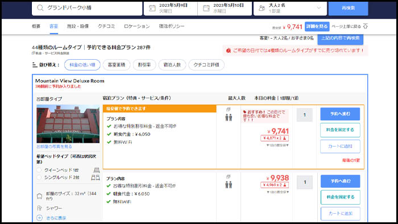Click the ¥9,741 price in the header bar
Viewport: 398px width, 224px height.
pyautogui.click(x=292, y=27)
